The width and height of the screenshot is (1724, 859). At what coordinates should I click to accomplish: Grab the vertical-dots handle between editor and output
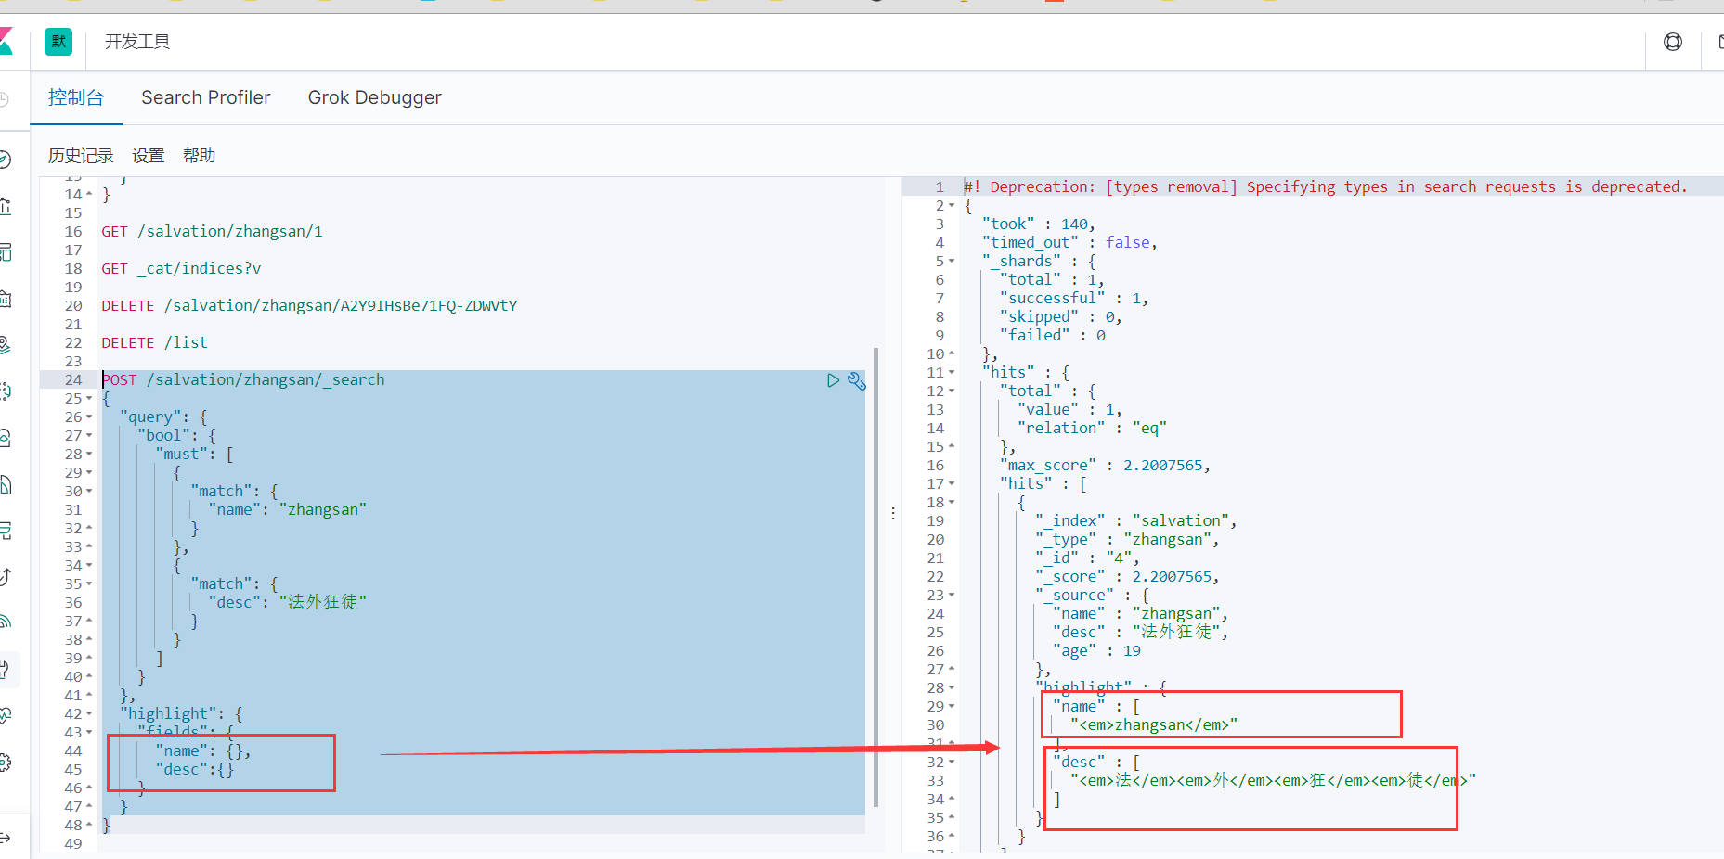point(893,513)
